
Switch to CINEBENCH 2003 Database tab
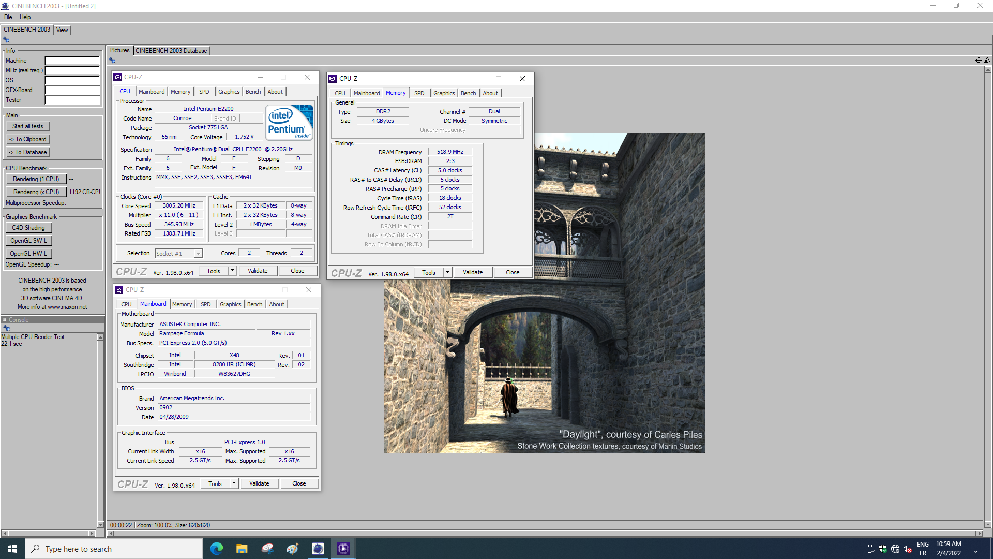172,51
